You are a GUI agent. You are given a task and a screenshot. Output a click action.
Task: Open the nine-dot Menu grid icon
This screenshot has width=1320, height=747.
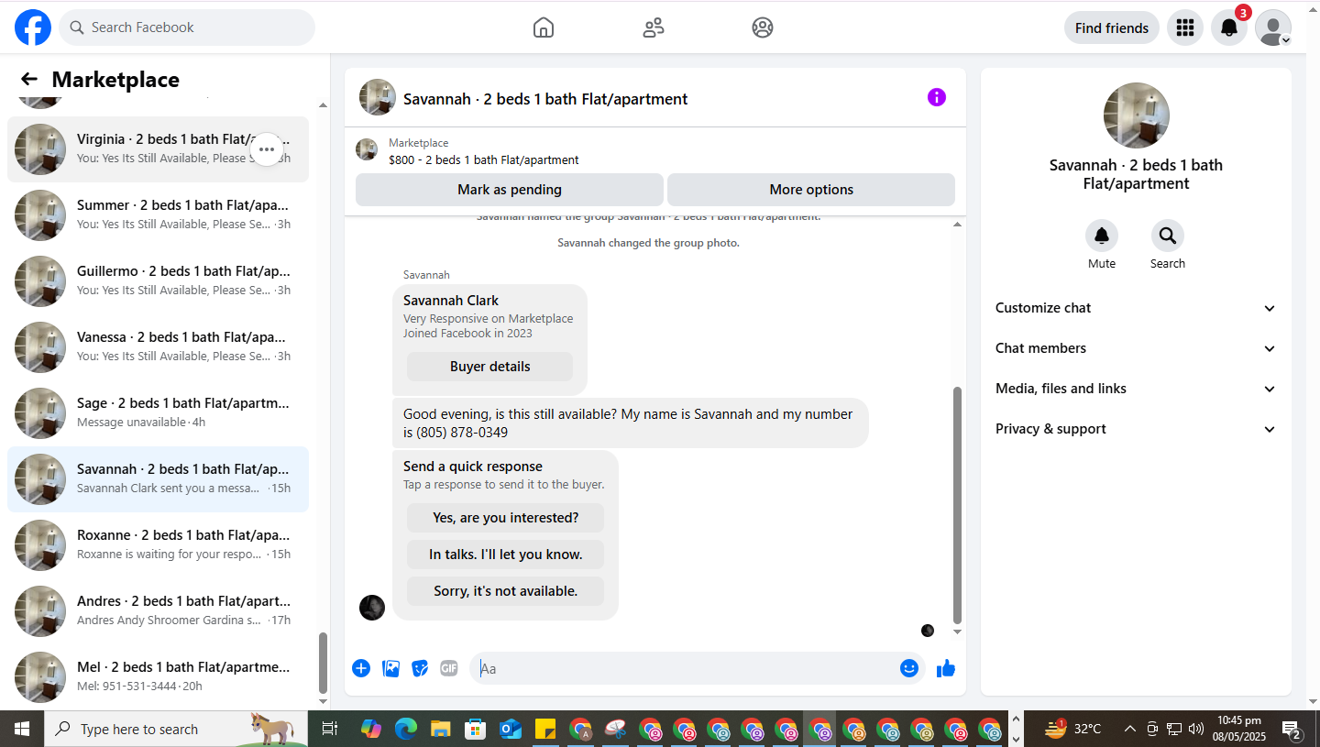pos(1185,27)
